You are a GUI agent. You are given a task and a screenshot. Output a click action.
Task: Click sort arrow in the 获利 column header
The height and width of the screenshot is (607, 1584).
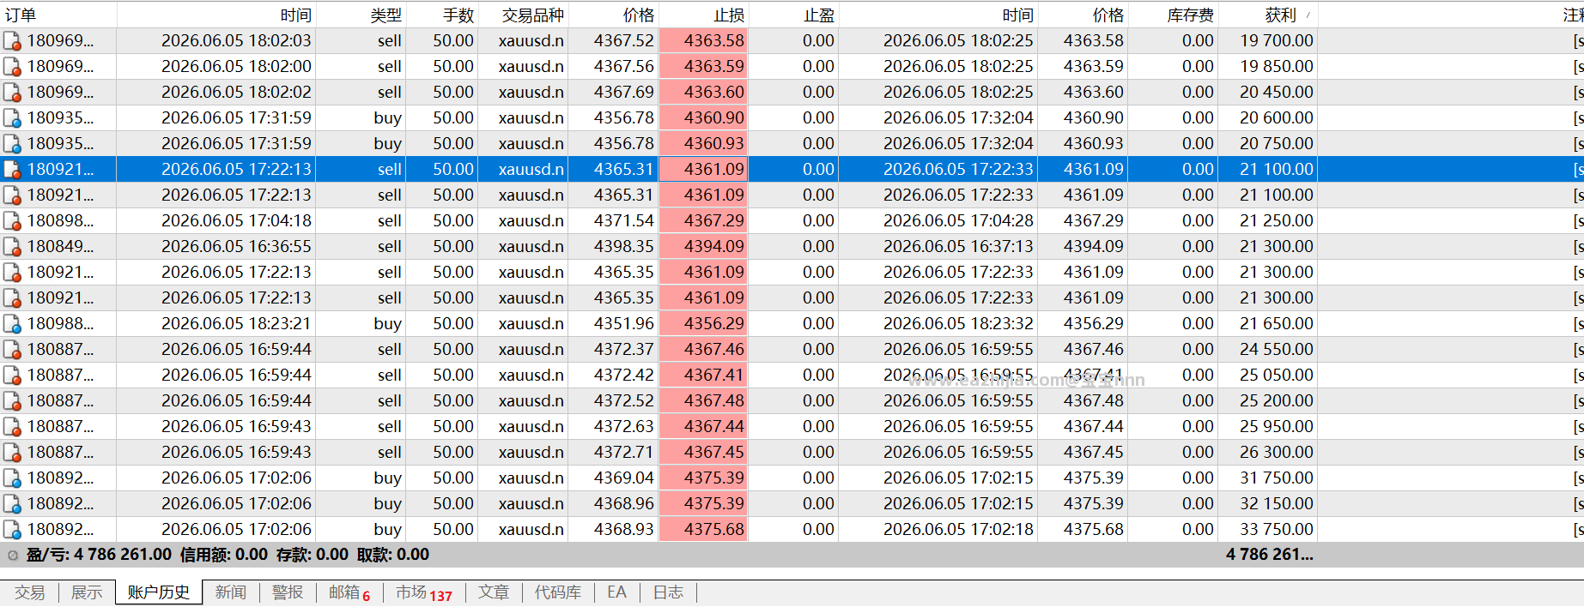(1308, 15)
